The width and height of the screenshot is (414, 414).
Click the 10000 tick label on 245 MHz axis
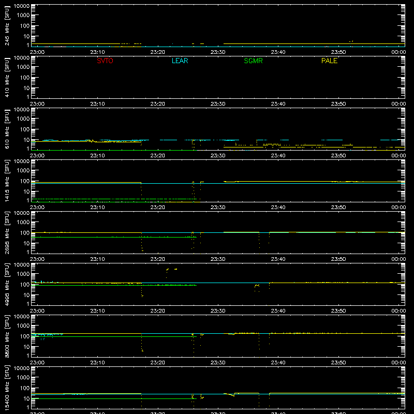click(x=22, y=6)
